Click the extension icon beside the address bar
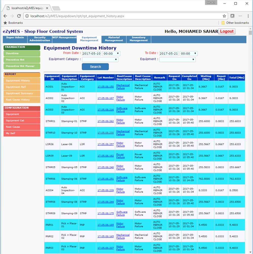This screenshot has width=253, height=254. coord(232,16)
